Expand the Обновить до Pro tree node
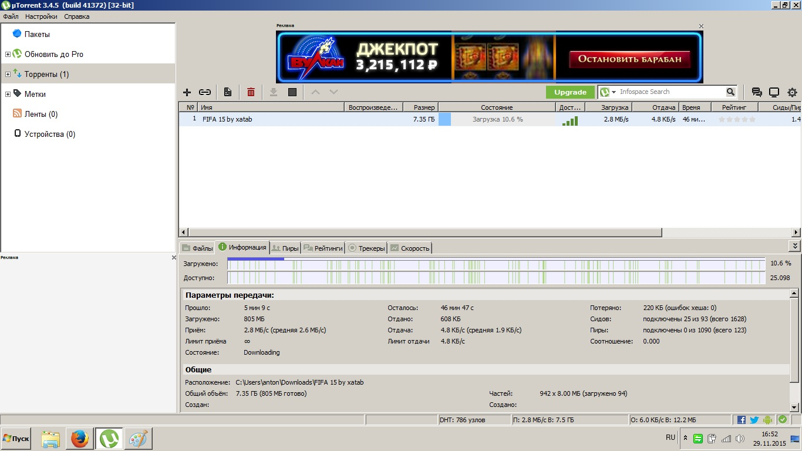Image resolution: width=802 pixels, height=451 pixels. [x=8, y=54]
